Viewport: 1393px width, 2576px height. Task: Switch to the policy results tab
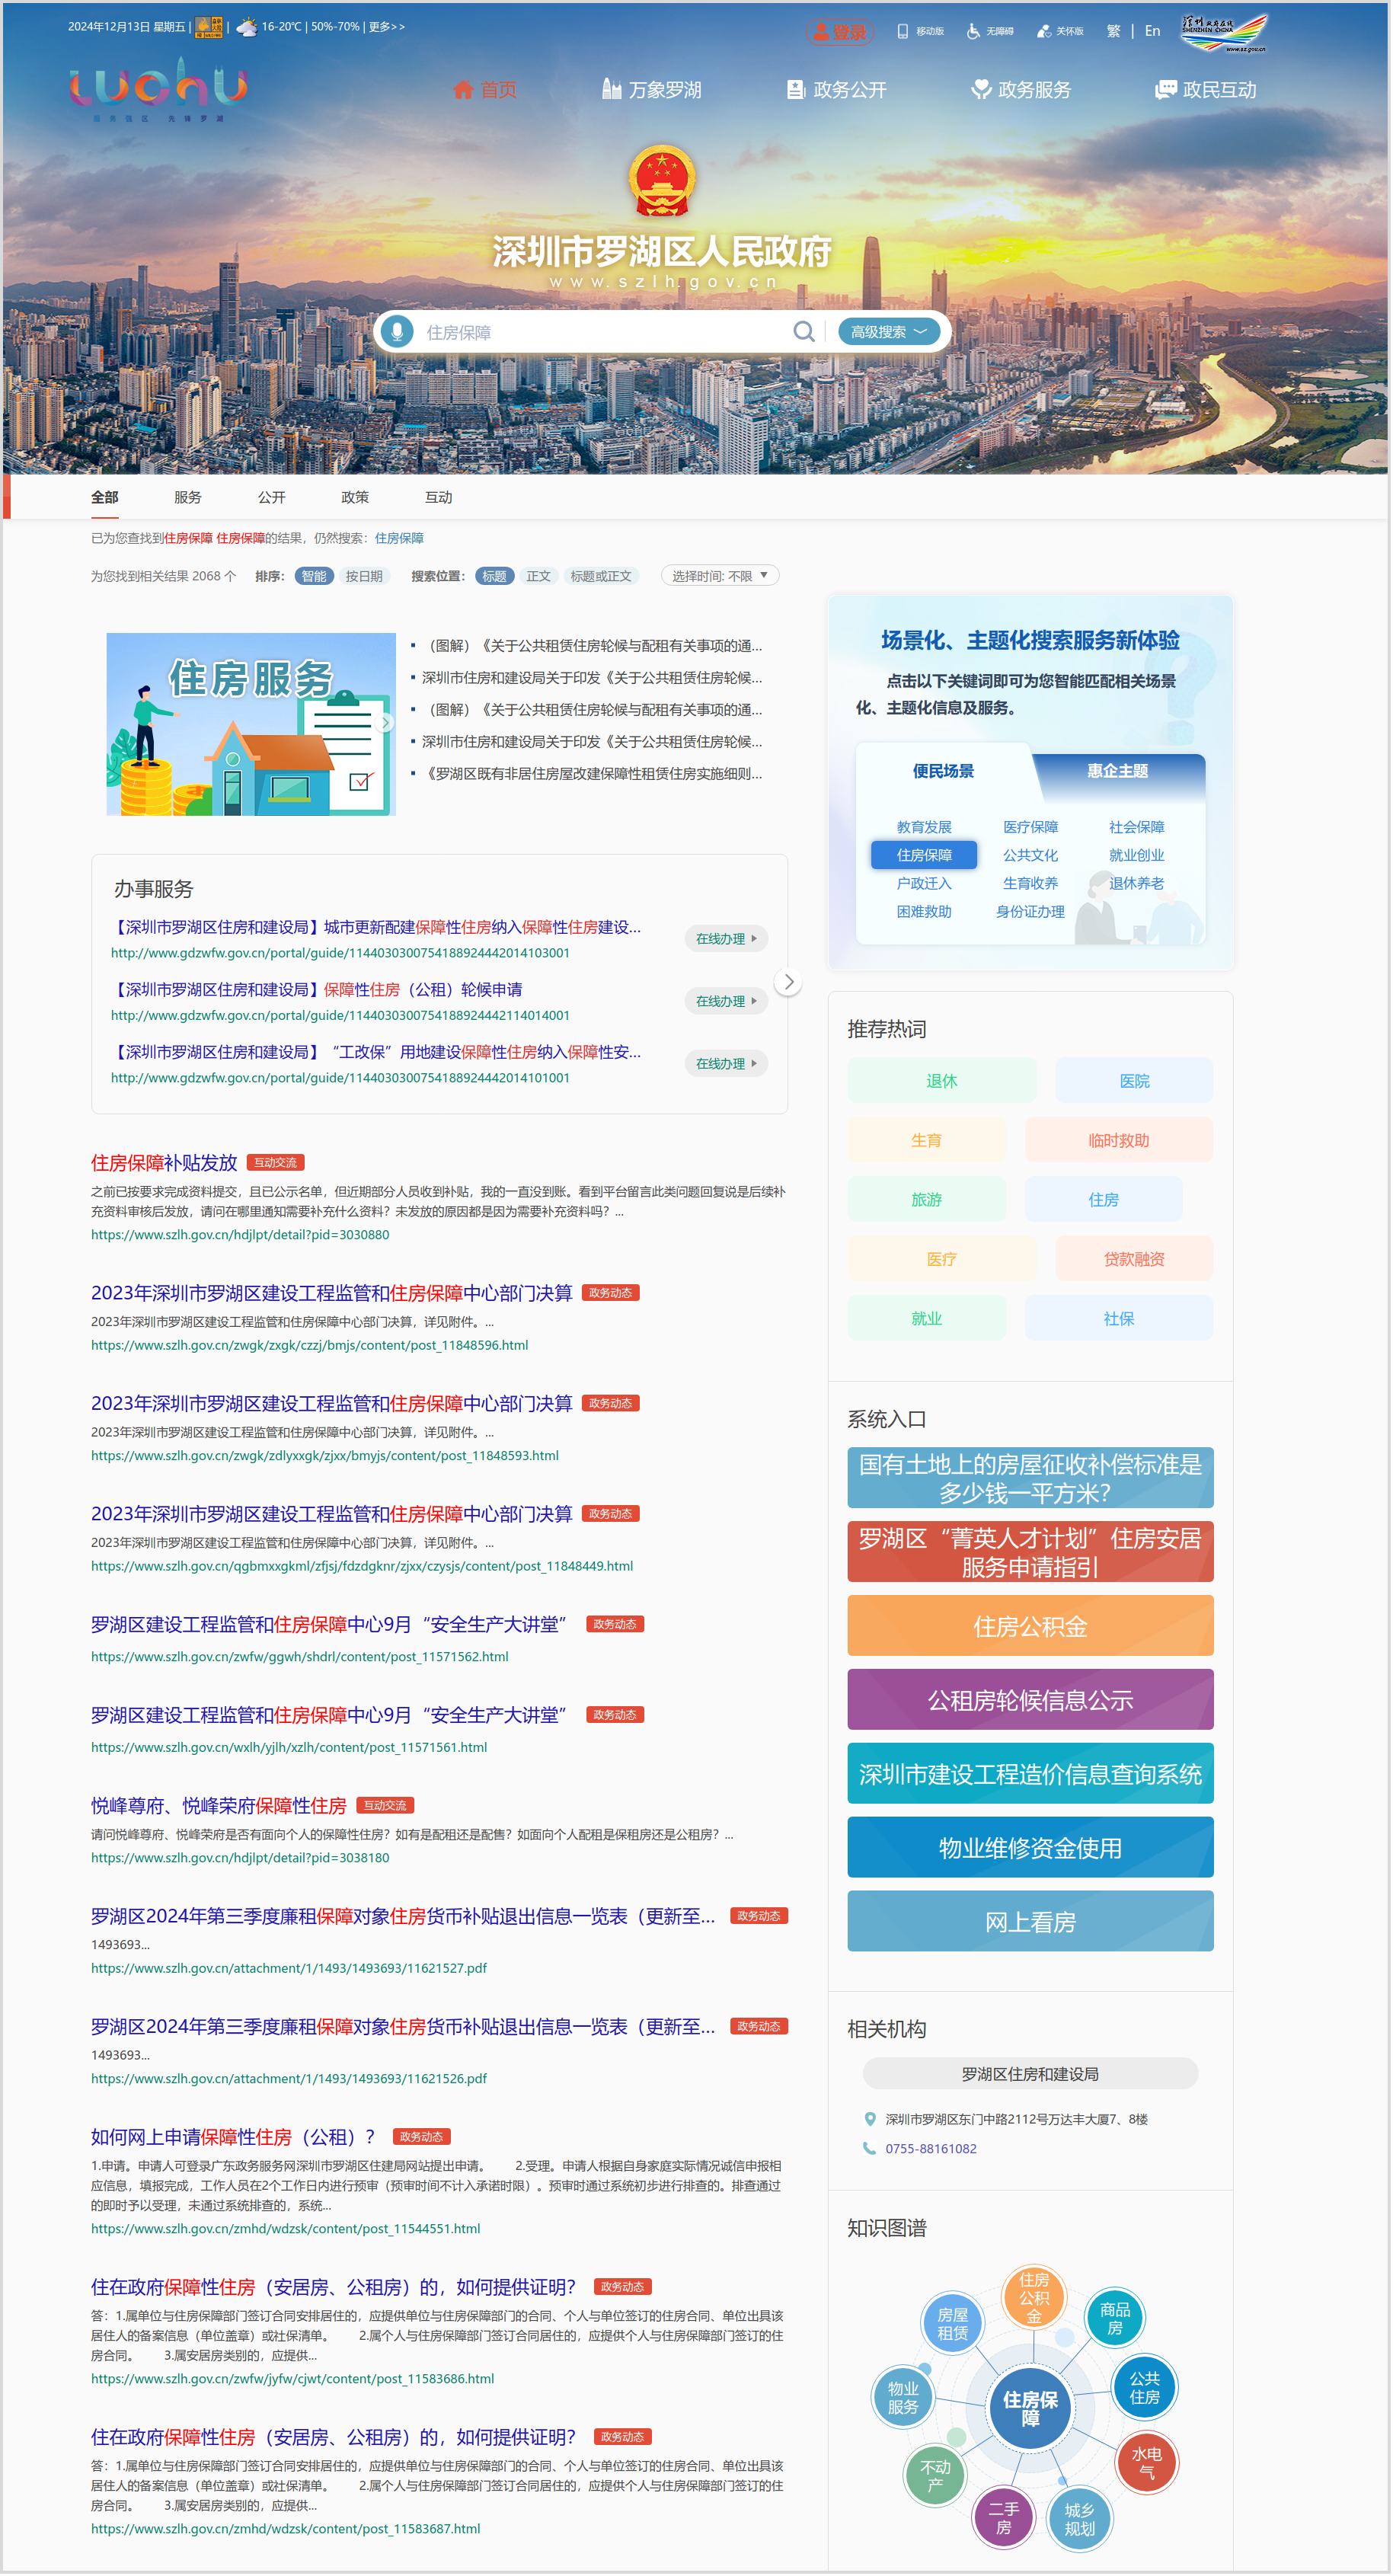(355, 497)
